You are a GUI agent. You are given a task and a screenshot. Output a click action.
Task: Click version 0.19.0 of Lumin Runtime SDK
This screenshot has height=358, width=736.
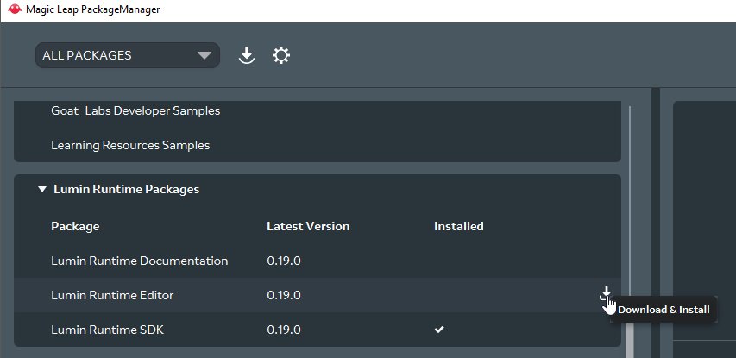coord(284,330)
